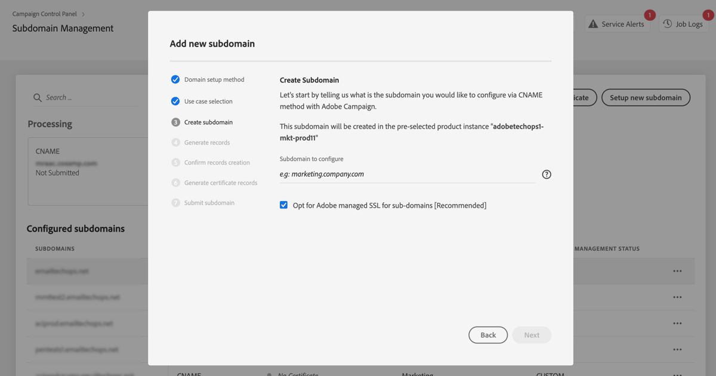The height and width of the screenshot is (376, 716).
Task: Click the blue checkmark on Use case selection step
Action: [175, 101]
